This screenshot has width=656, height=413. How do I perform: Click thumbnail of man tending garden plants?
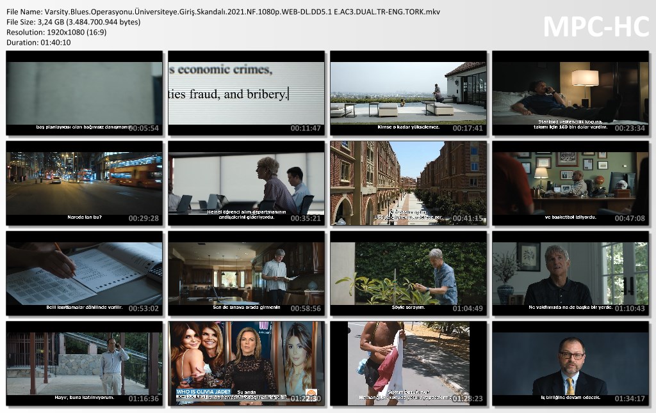click(408, 274)
